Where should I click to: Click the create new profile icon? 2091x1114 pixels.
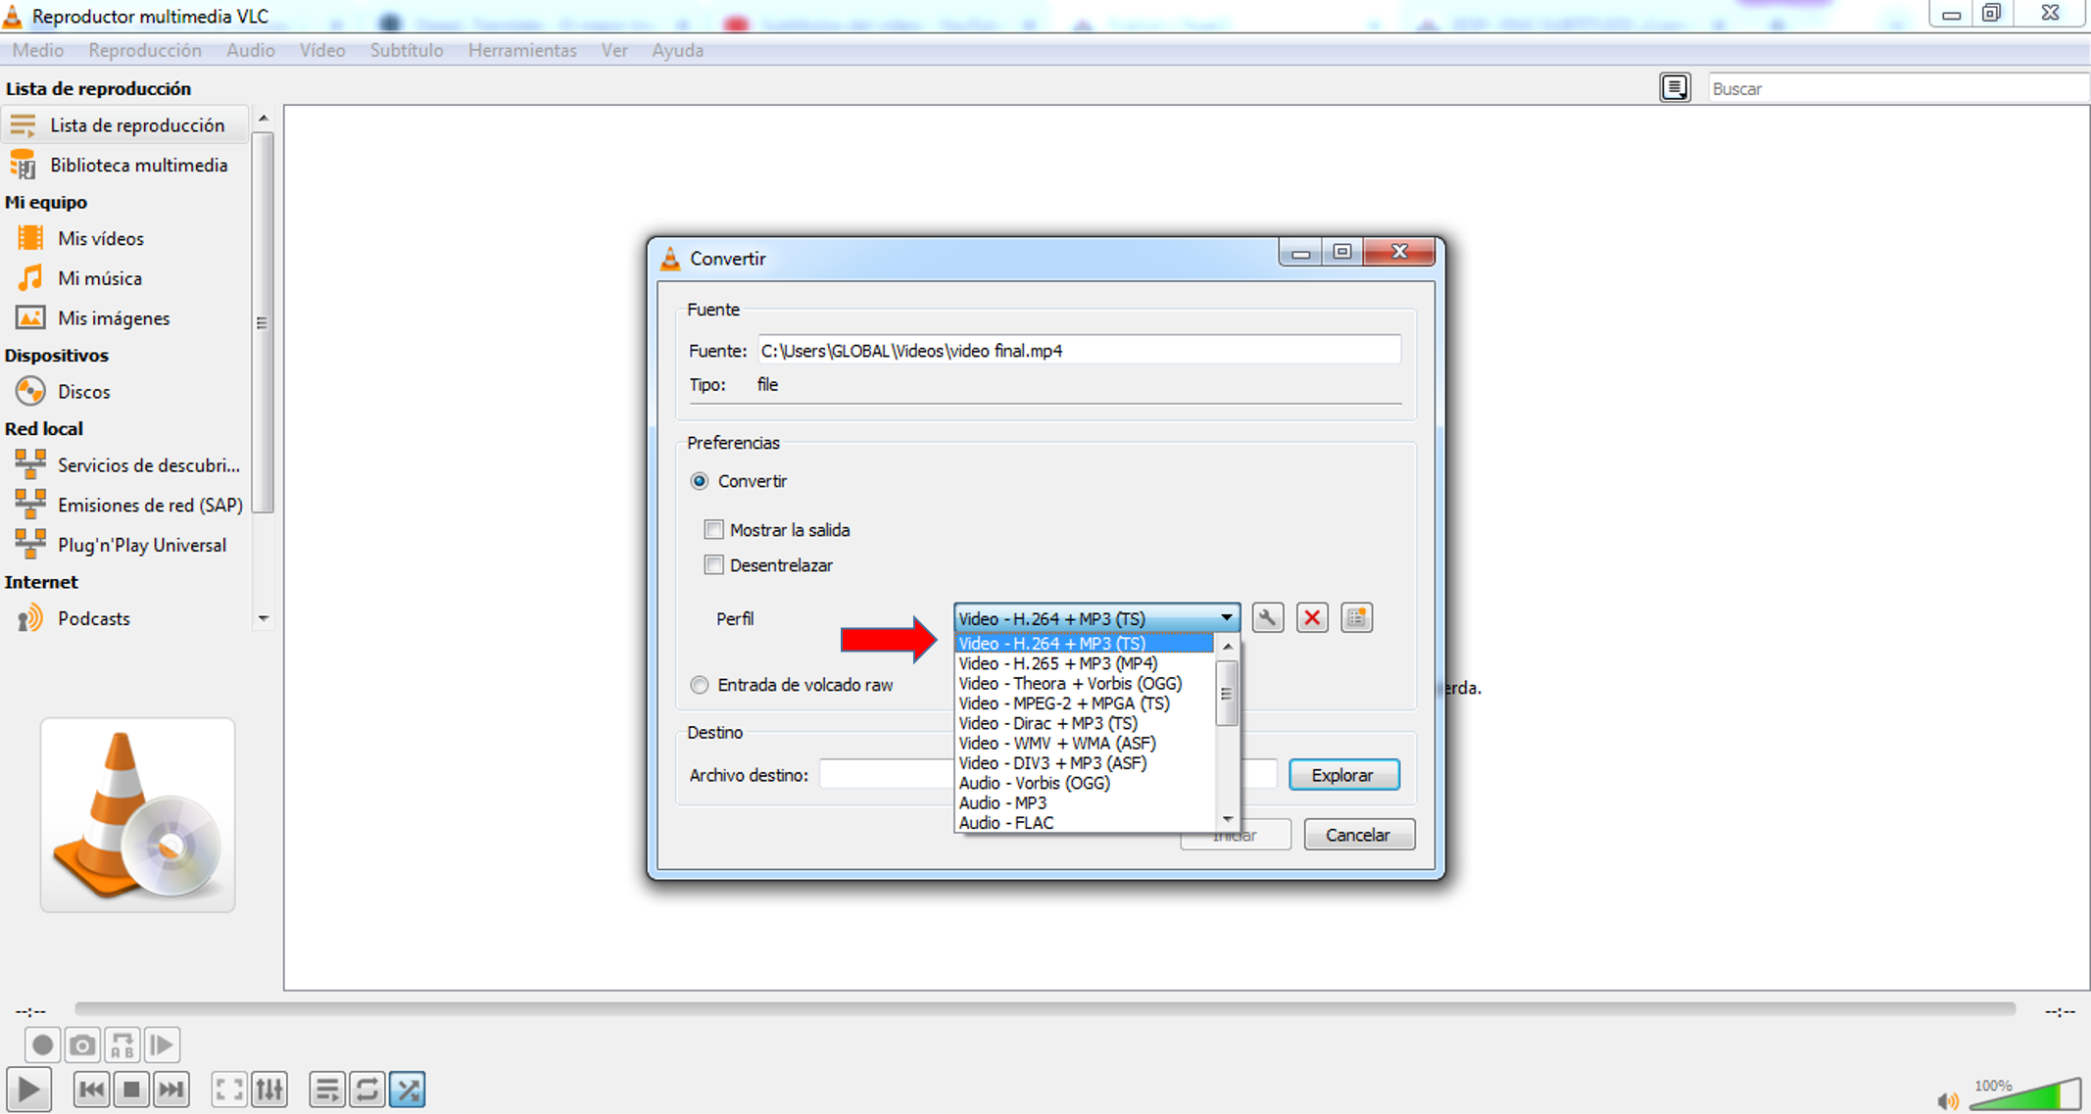click(1356, 618)
